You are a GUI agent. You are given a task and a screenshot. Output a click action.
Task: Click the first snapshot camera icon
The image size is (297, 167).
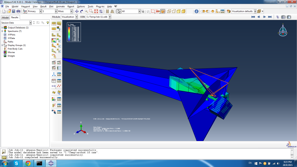pos(283,17)
